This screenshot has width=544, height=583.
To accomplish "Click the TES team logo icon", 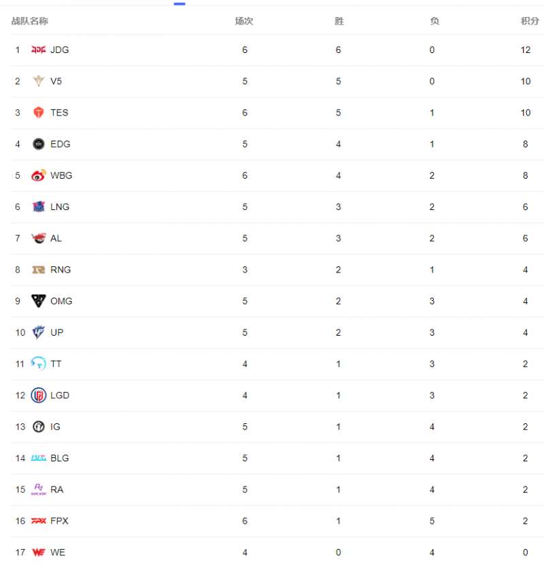I will pos(39,113).
